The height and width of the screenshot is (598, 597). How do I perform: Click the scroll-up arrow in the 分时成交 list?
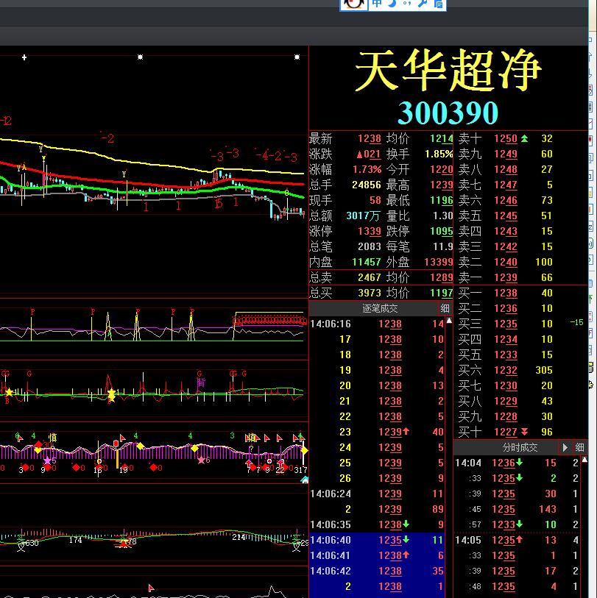coord(584,460)
